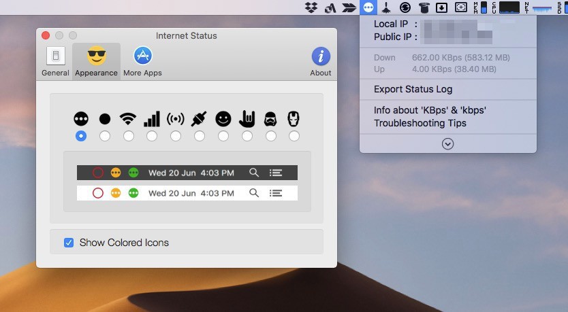Click the rock hand gesture icon

[x=247, y=119]
